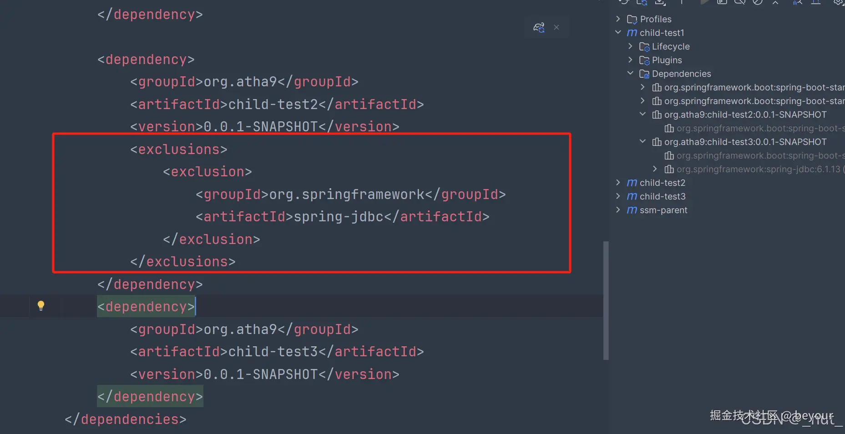Screen dimensions: 845x434
Task: Click the Download Sources toolbar icon
Action: click(660, 2)
